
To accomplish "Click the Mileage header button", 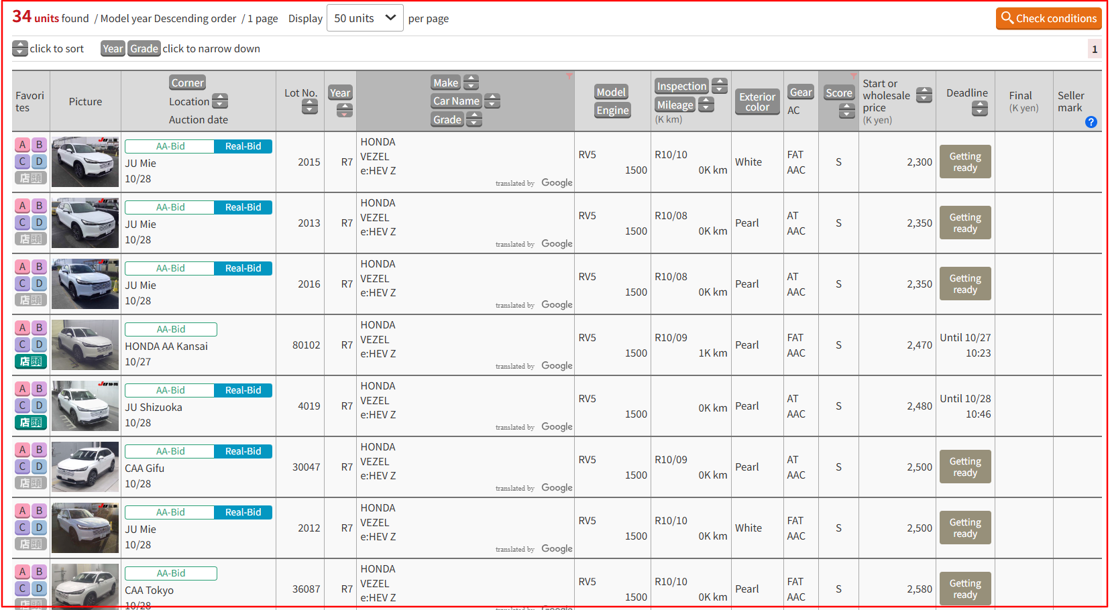I will [675, 105].
